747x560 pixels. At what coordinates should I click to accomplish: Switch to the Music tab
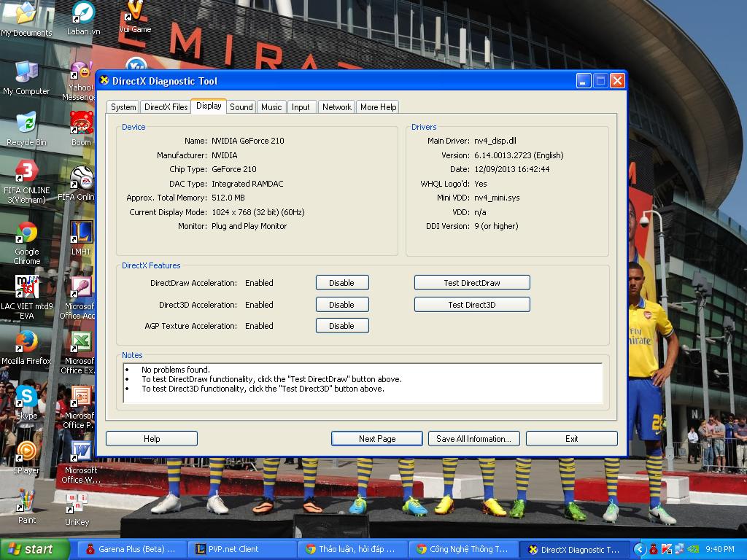pos(271,107)
